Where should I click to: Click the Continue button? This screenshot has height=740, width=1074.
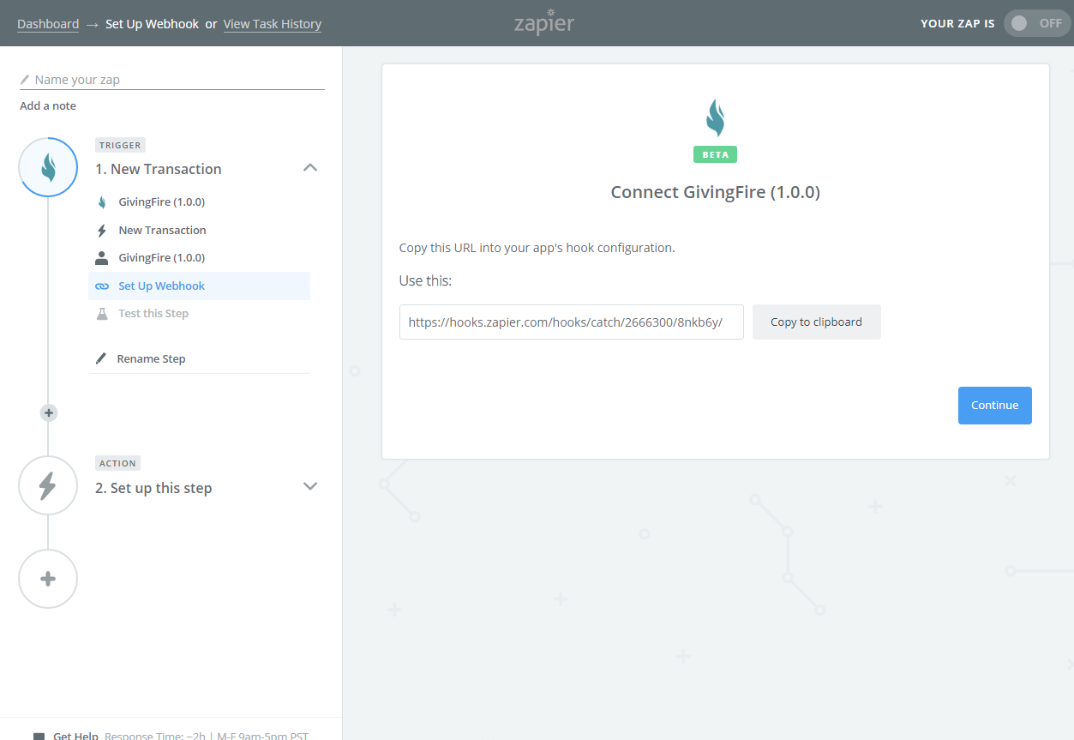994,406
